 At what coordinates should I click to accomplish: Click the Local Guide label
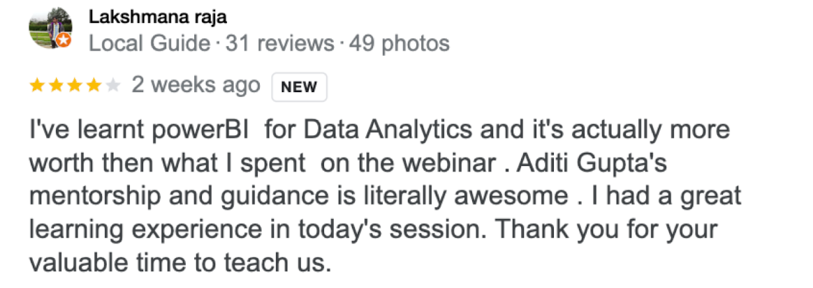click(149, 44)
